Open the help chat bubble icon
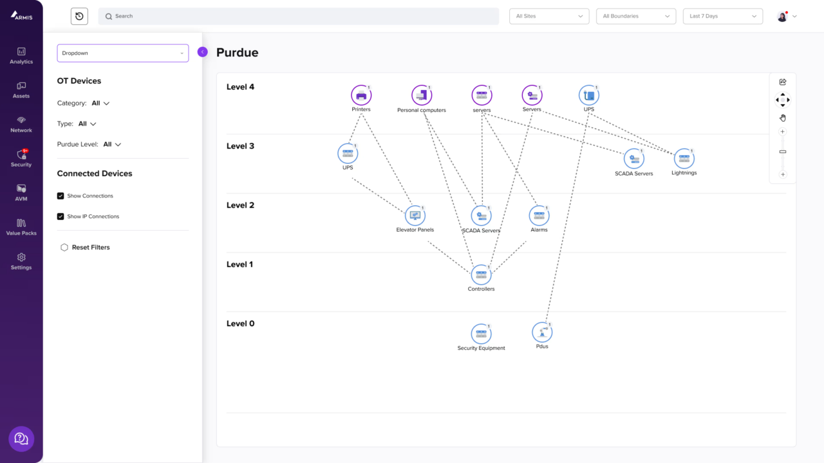The width and height of the screenshot is (824, 463). coord(21,439)
